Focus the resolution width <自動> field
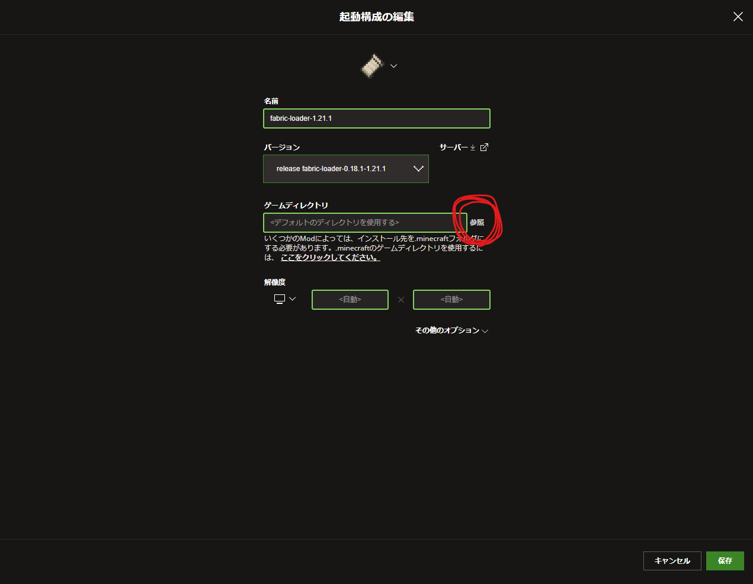 350,300
